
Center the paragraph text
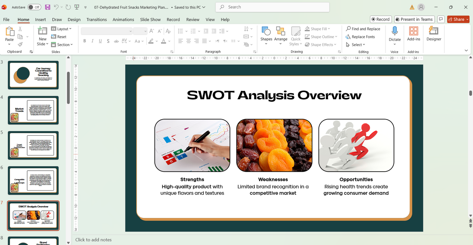point(189,41)
